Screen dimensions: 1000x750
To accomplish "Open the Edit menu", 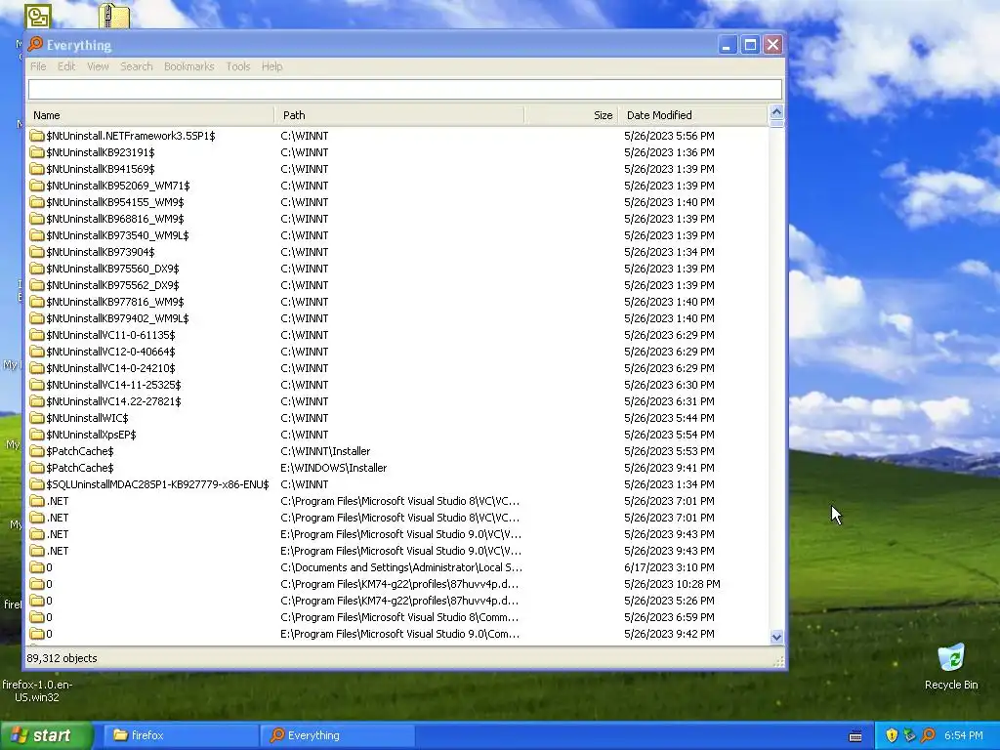I will 66,66.
